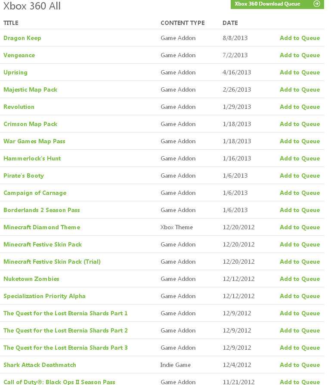The height and width of the screenshot is (385, 331).
Task: Add Majestic Map Pack to queue
Action: tap(300, 89)
